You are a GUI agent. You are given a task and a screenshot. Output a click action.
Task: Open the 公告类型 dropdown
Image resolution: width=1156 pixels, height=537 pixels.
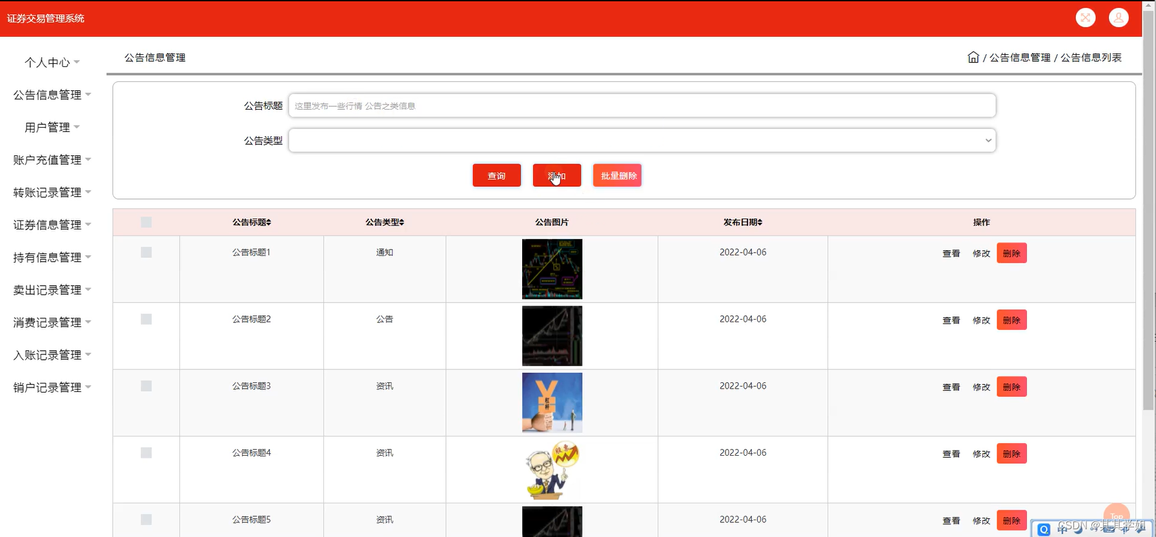(642, 141)
